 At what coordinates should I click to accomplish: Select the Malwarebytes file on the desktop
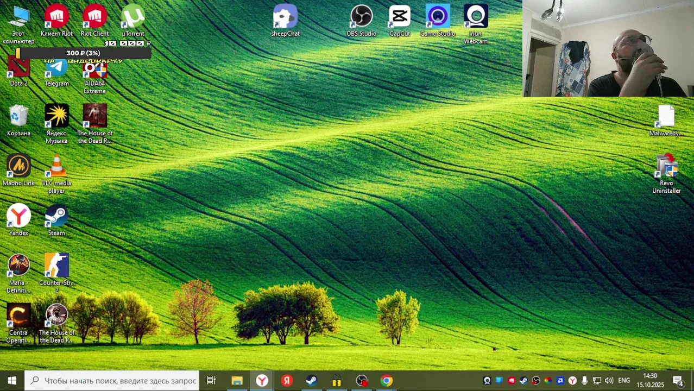click(666, 121)
